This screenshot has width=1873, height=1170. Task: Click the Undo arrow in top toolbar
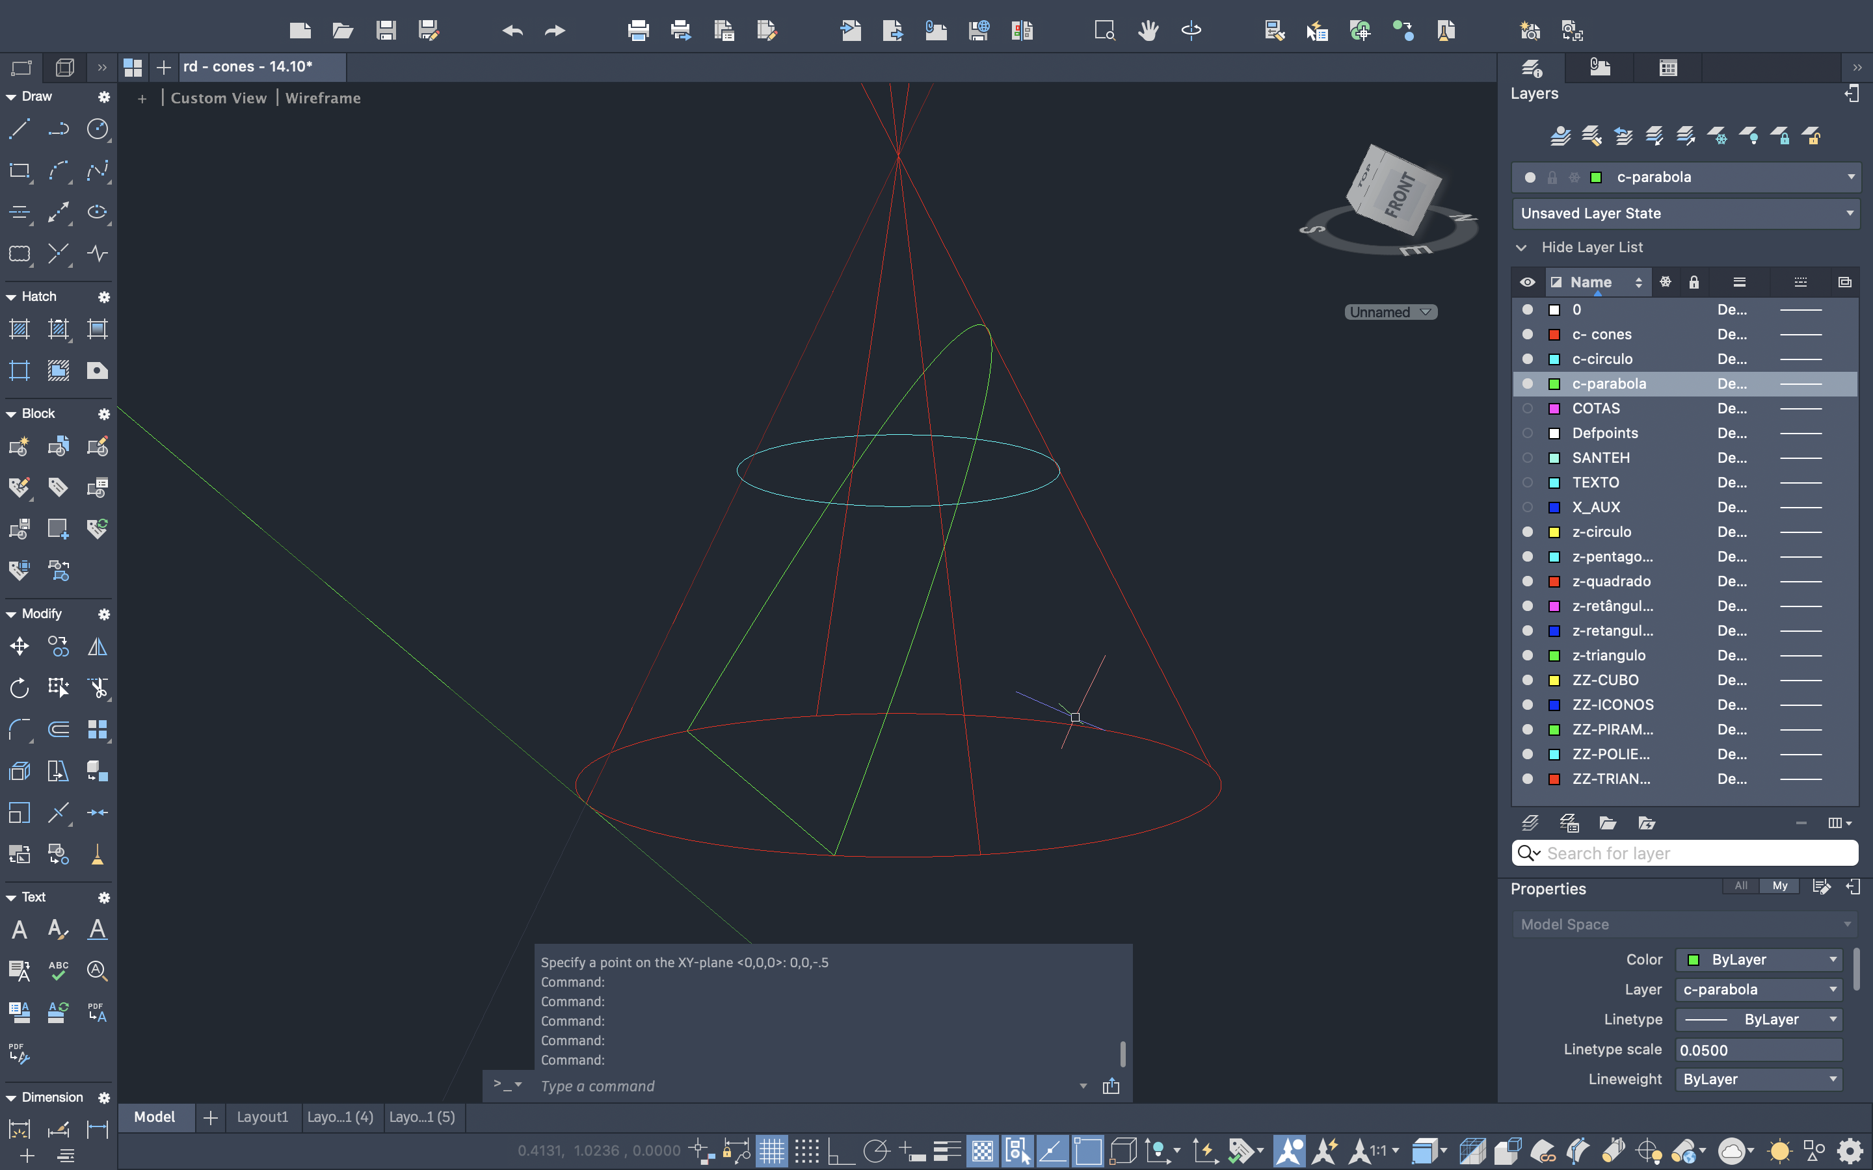(512, 31)
